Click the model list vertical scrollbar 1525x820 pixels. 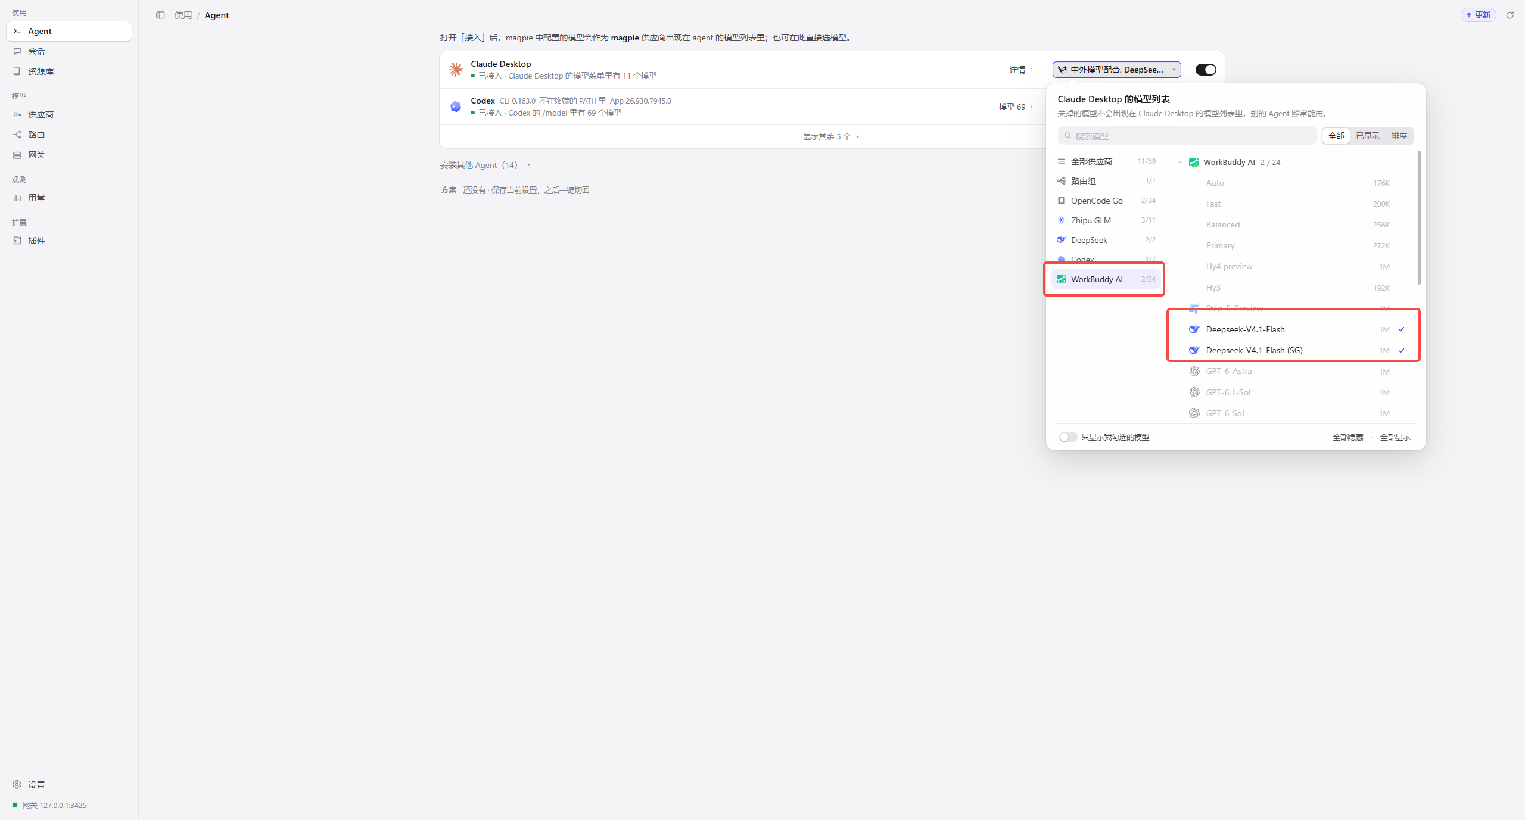1419,218
